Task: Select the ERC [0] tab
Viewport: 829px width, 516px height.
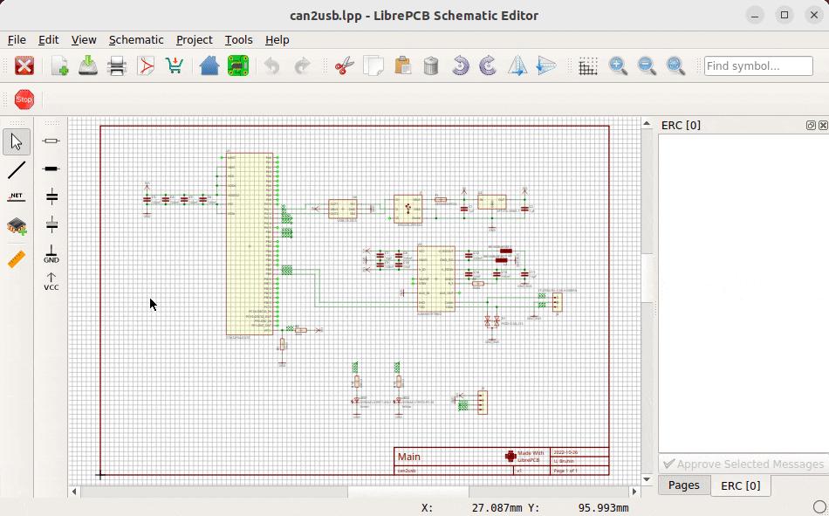Action: pyautogui.click(x=740, y=485)
